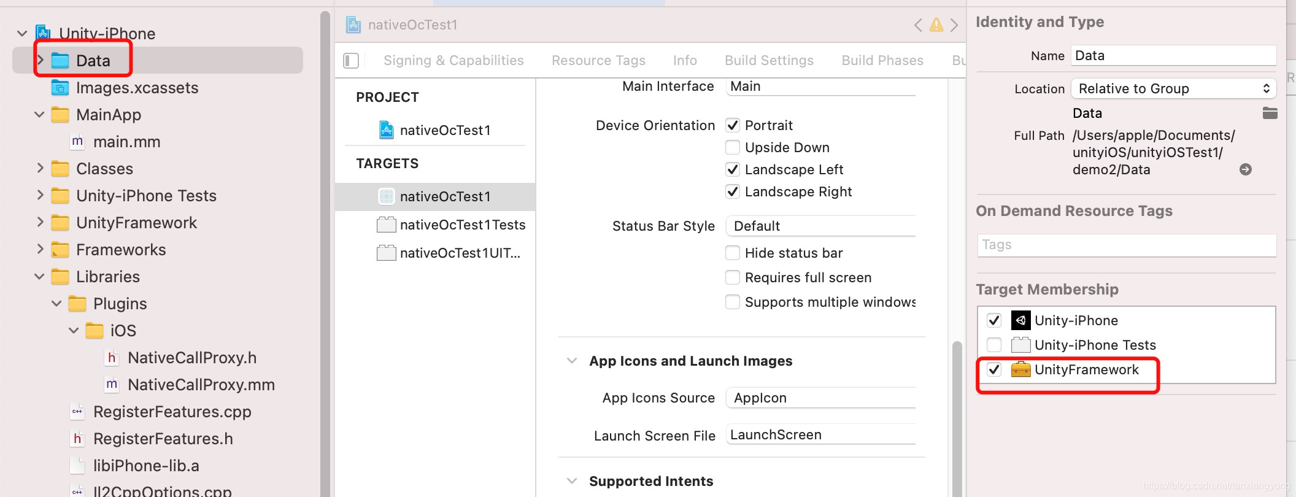1296x497 pixels.
Task: Click the libiPhone-lib.a library icon
Action: click(x=77, y=465)
